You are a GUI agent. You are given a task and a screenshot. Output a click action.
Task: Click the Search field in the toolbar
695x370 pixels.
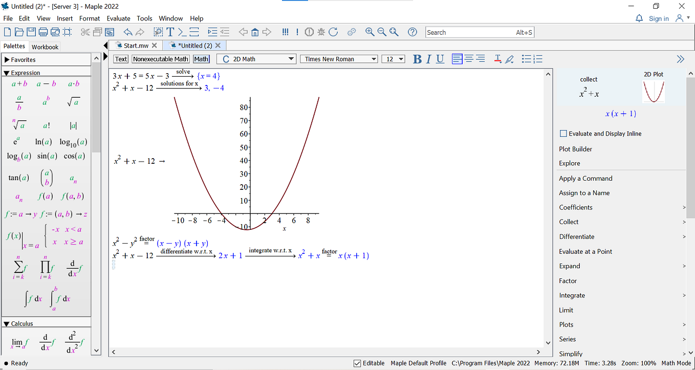pyautogui.click(x=480, y=32)
